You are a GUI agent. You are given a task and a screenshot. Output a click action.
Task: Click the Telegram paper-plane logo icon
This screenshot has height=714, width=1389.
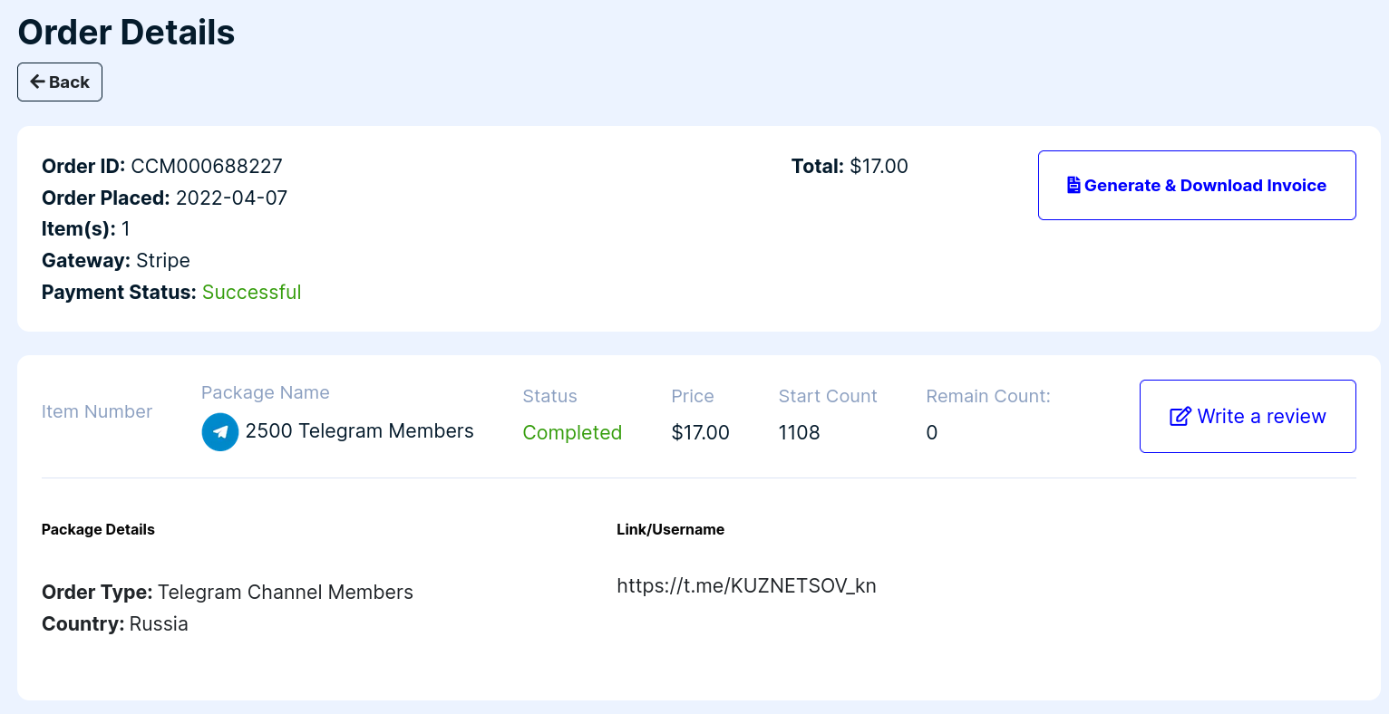coord(220,432)
